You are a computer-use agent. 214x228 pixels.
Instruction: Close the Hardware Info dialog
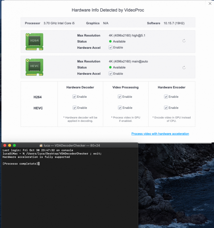(x=210, y=3)
